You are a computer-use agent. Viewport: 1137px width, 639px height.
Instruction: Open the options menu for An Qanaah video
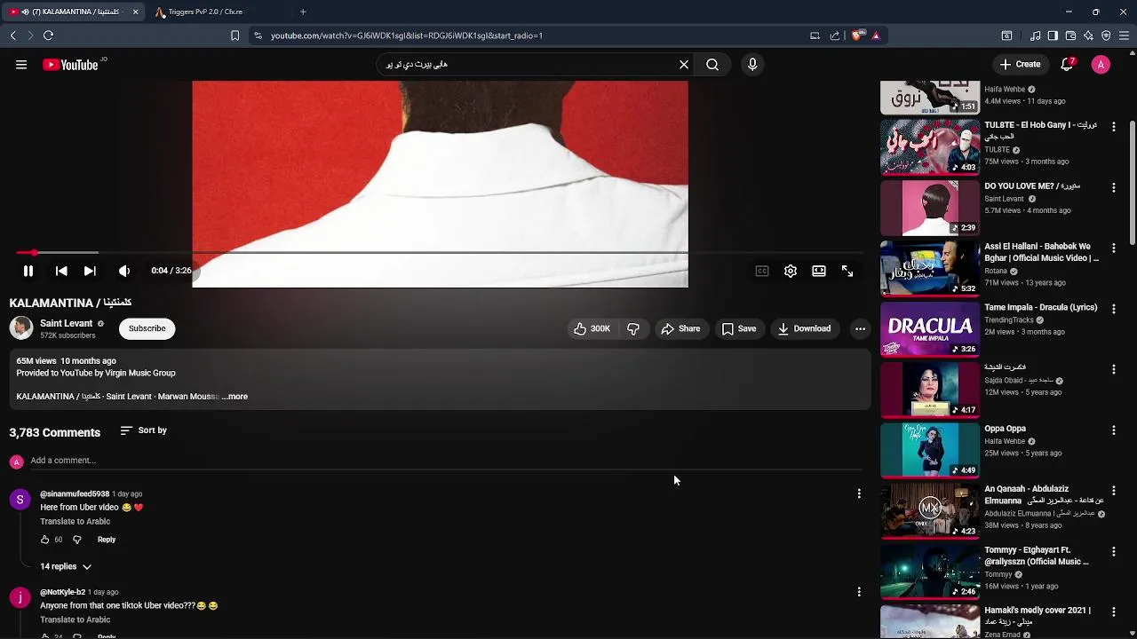tap(1114, 491)
